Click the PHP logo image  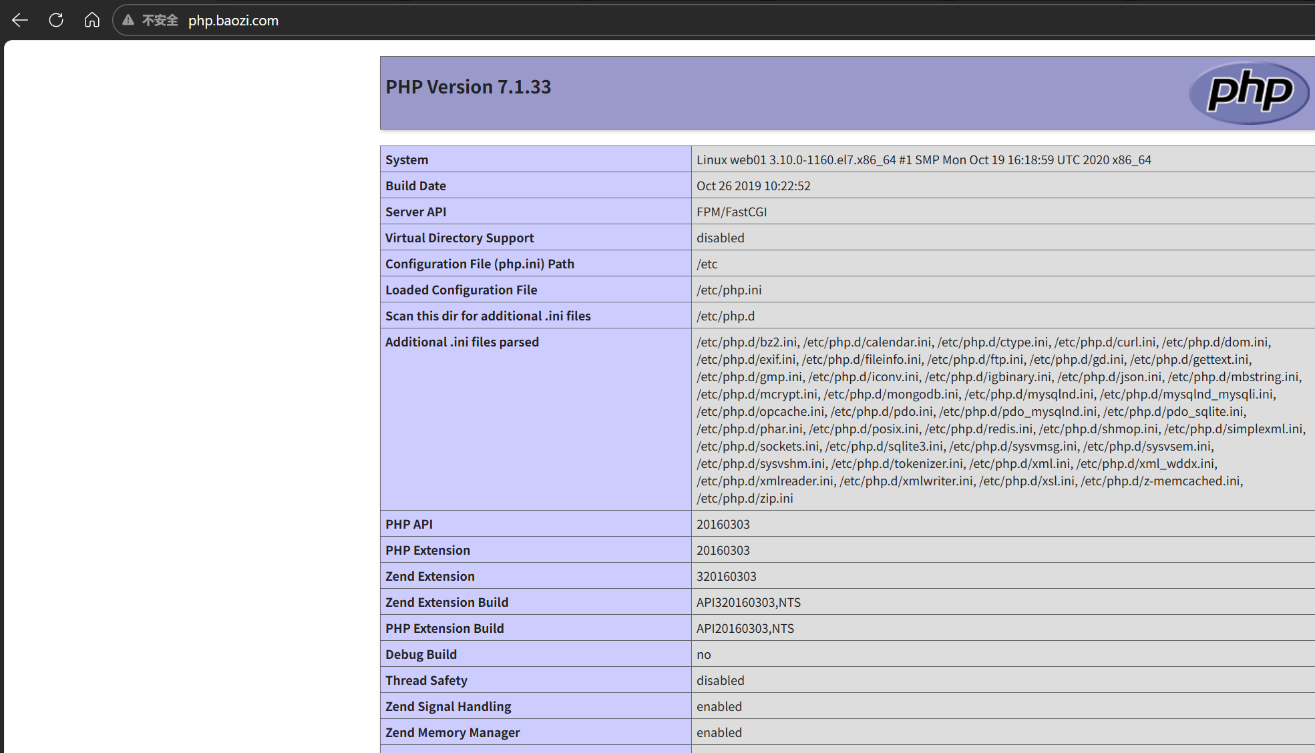(1248, 92)
